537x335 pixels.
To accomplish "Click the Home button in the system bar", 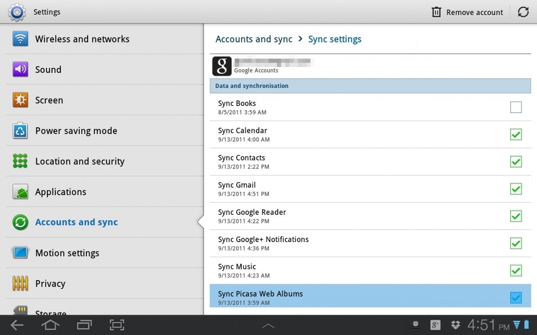I will click(x=50, y=325).
